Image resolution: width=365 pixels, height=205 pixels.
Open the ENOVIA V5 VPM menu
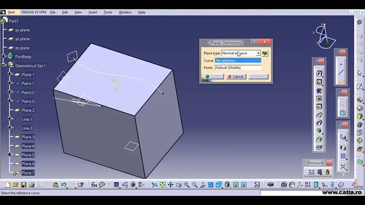click(x=34, y=13)
